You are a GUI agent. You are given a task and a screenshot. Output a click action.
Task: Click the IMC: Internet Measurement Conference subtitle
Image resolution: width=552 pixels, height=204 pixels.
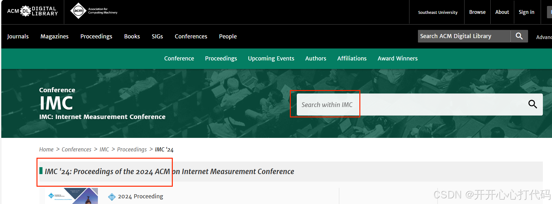pos(102,117)
